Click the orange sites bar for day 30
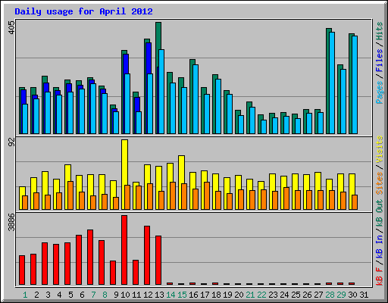 355,202
